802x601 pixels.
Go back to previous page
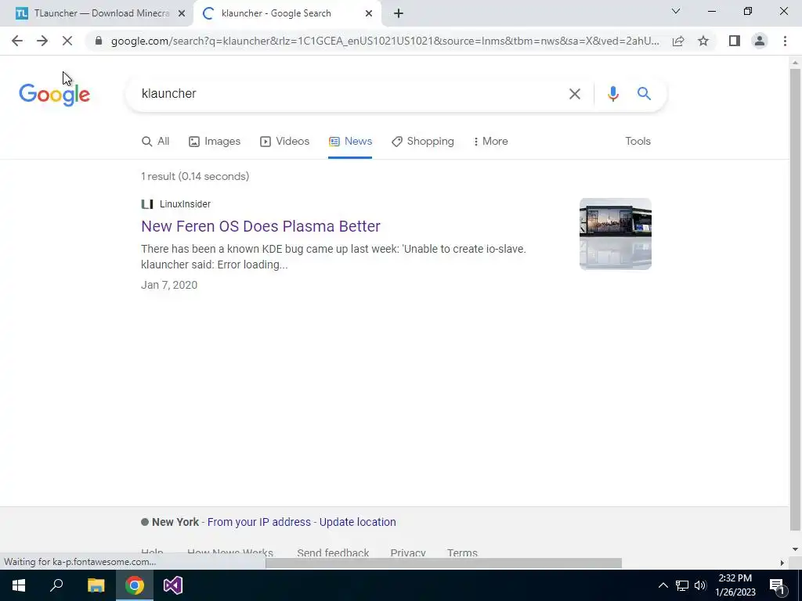pyautogui.click(x=17, y=41)
